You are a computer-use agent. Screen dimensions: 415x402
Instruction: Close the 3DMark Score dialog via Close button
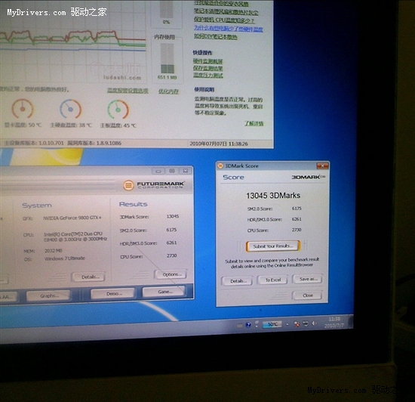[308, 295]
